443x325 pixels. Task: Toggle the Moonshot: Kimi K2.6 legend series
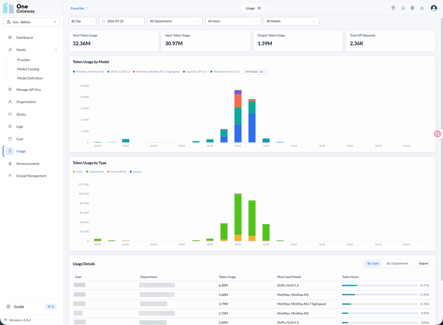[225, 72]
